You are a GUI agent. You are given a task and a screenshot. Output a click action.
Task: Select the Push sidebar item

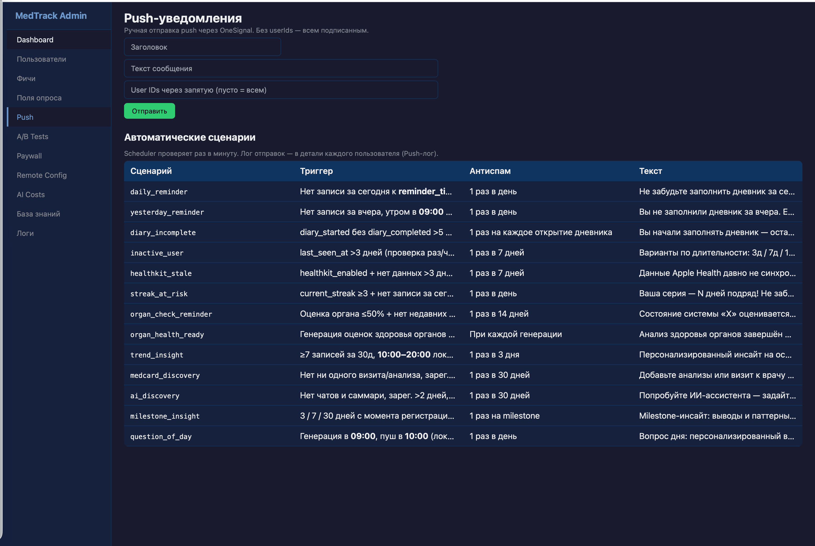coord(25,117)
